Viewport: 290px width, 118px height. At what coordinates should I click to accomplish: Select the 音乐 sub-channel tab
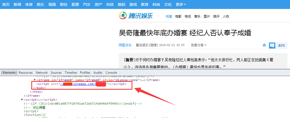click(x=197, y=17)
